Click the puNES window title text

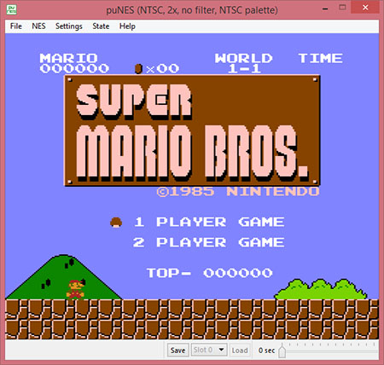click(192, 10)
